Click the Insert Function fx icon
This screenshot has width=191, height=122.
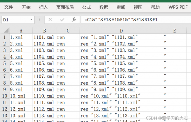74,20
